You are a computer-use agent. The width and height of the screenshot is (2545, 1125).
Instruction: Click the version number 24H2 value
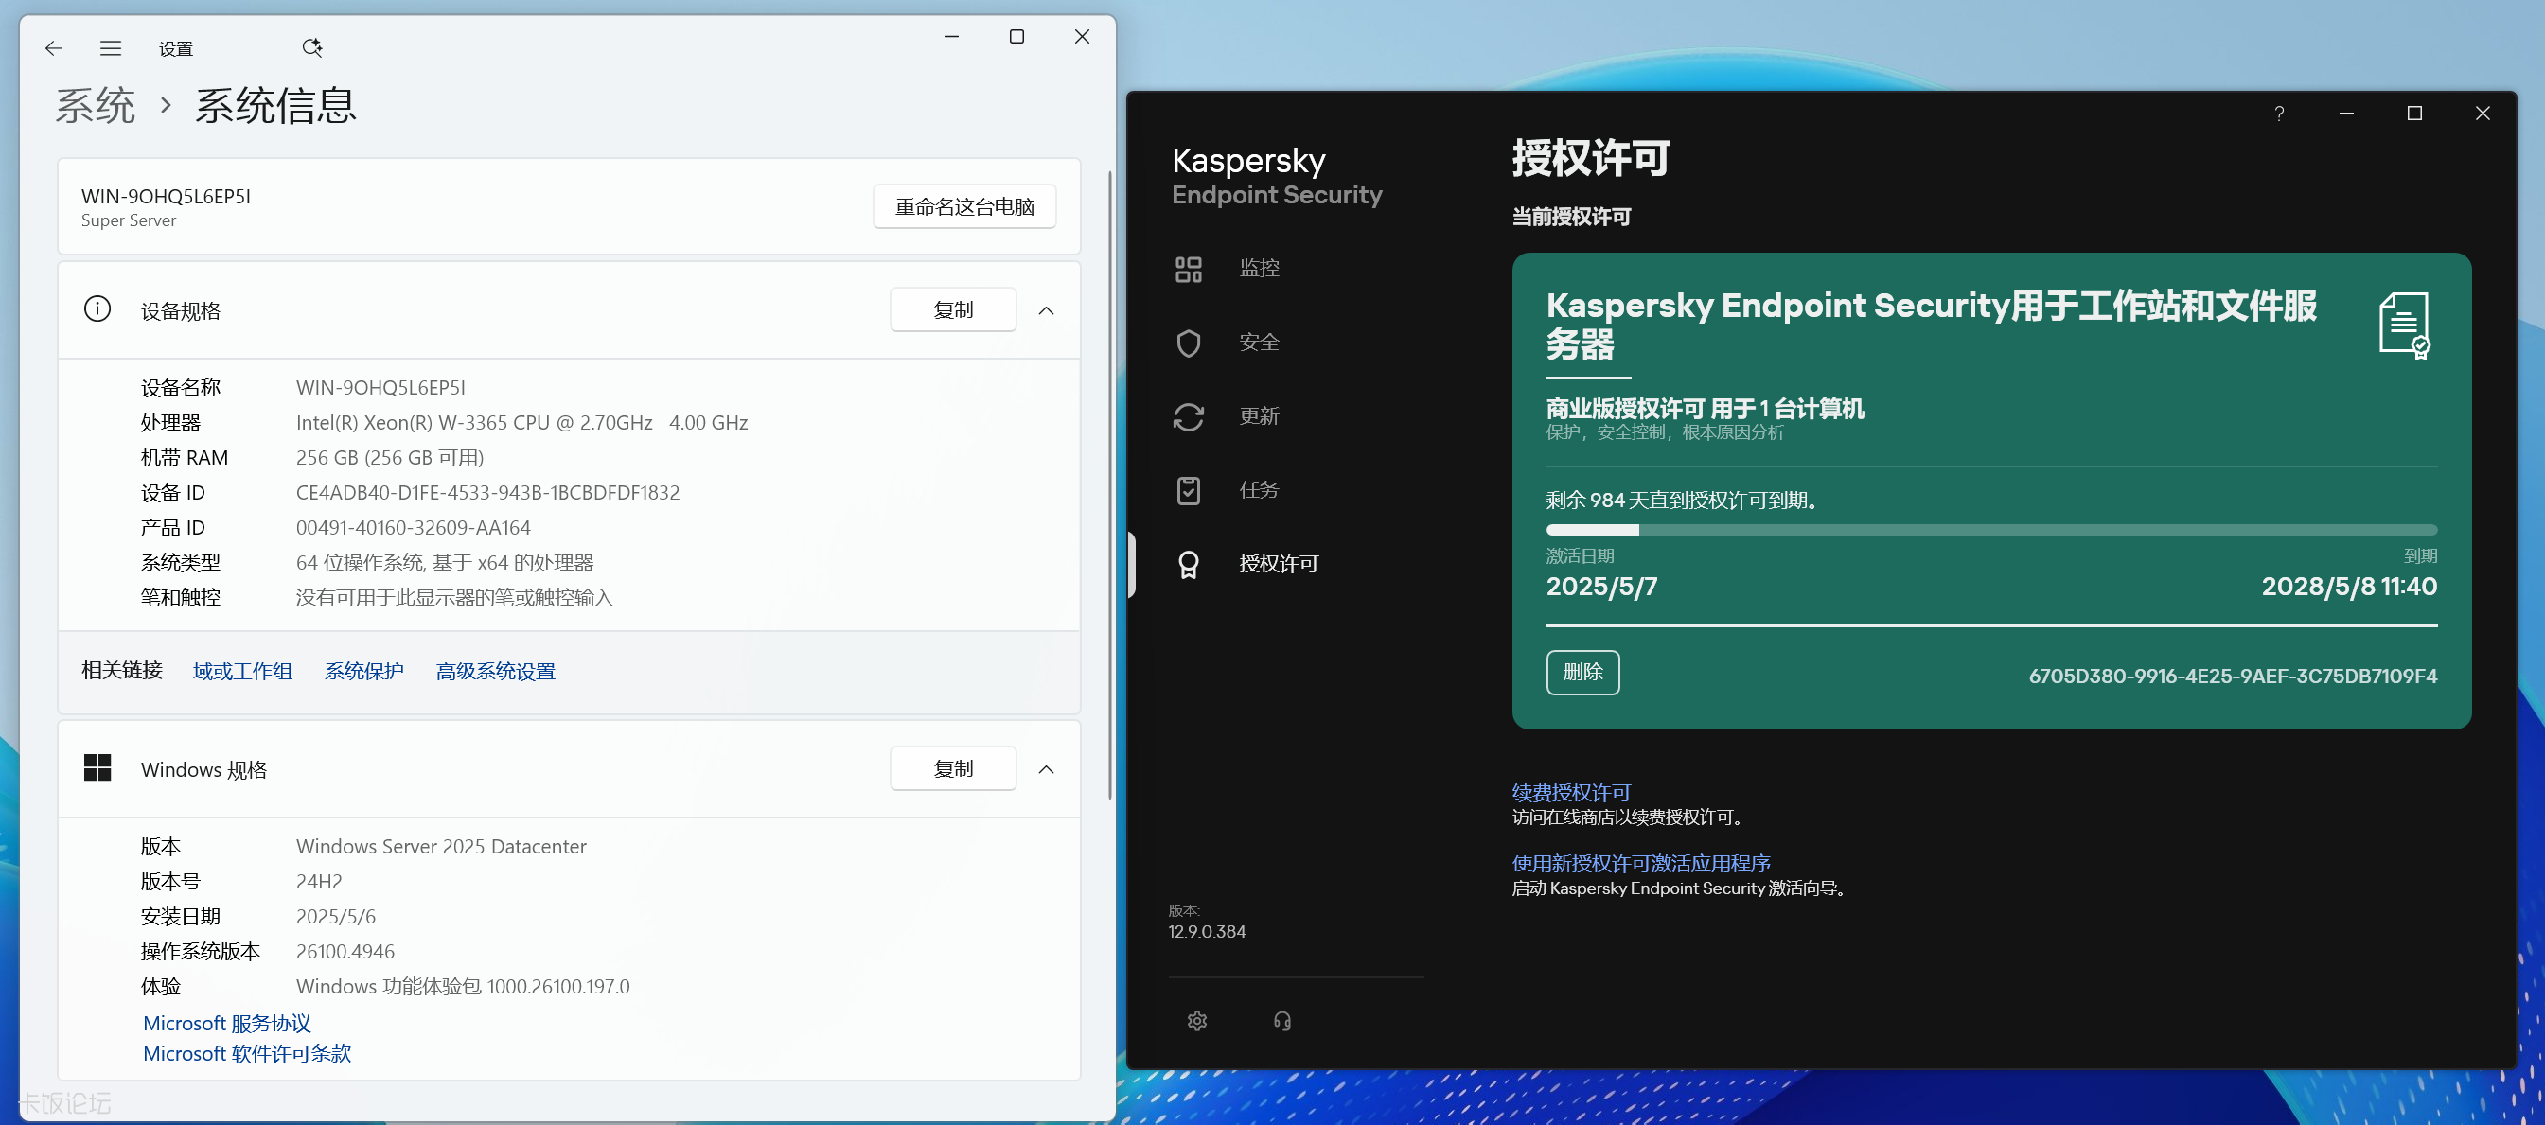(x=319, y=882)
